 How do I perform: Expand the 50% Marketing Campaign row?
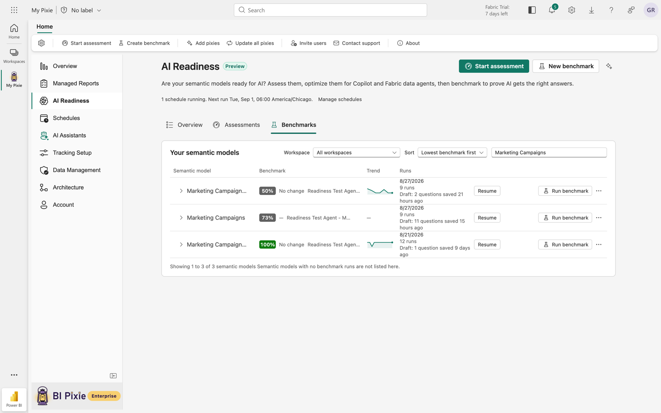click(181, 191)
